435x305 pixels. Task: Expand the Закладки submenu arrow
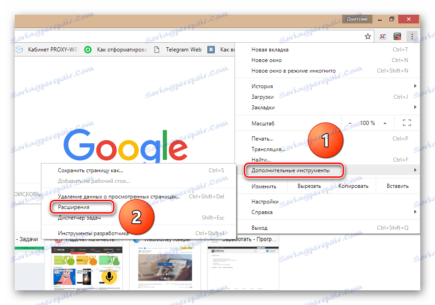[x=415, y=107]
